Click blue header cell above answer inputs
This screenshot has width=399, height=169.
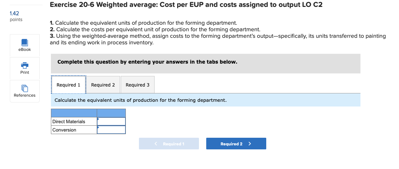point(111,113)
